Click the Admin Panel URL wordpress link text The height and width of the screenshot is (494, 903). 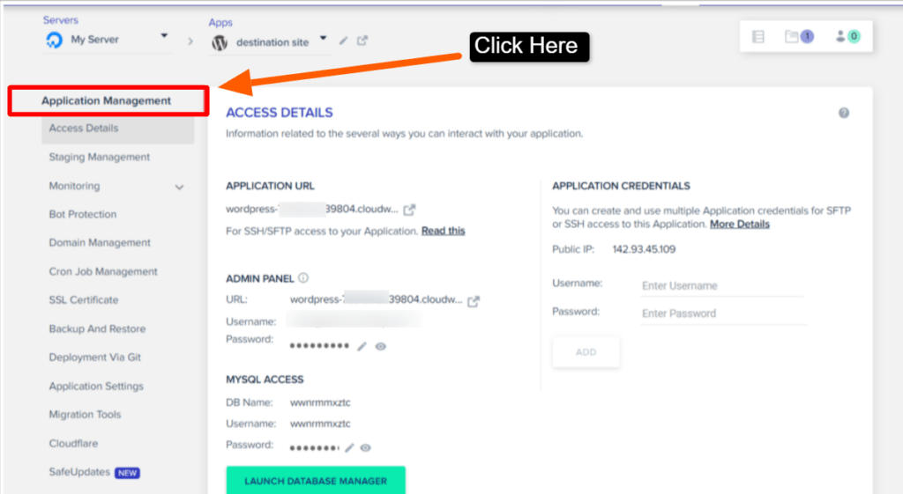pyautogui.click(x=376, y=299)
